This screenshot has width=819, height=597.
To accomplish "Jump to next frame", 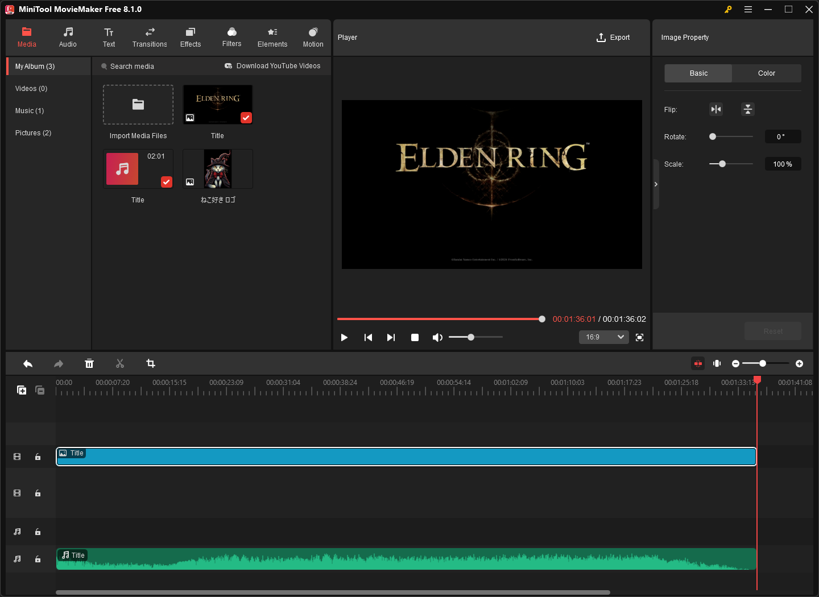I will 391,337.
